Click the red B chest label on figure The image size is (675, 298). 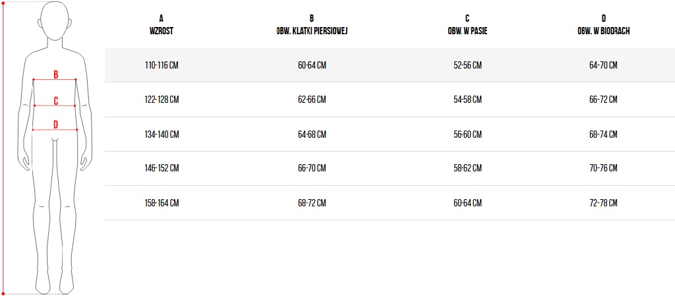[56, 74]
